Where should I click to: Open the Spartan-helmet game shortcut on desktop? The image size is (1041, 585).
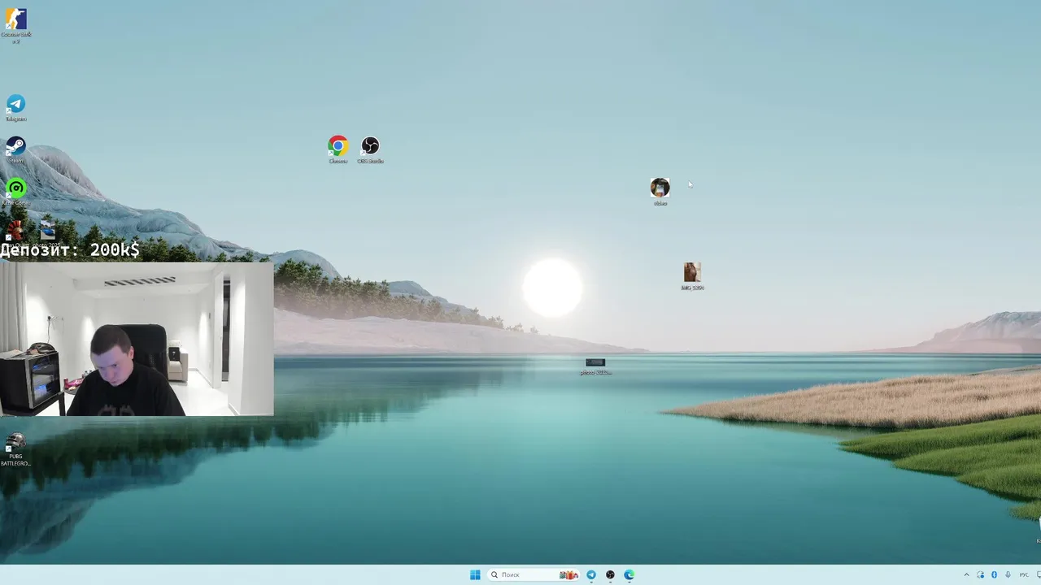click(x=15, y=231)
